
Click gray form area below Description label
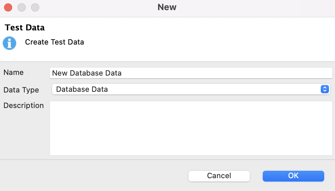pyautogui.click(x=24, y=135)
